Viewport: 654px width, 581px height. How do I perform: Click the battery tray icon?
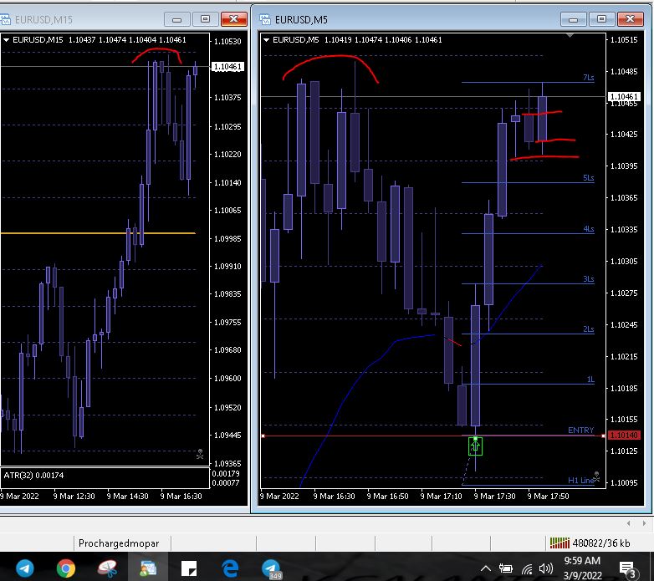505,568
